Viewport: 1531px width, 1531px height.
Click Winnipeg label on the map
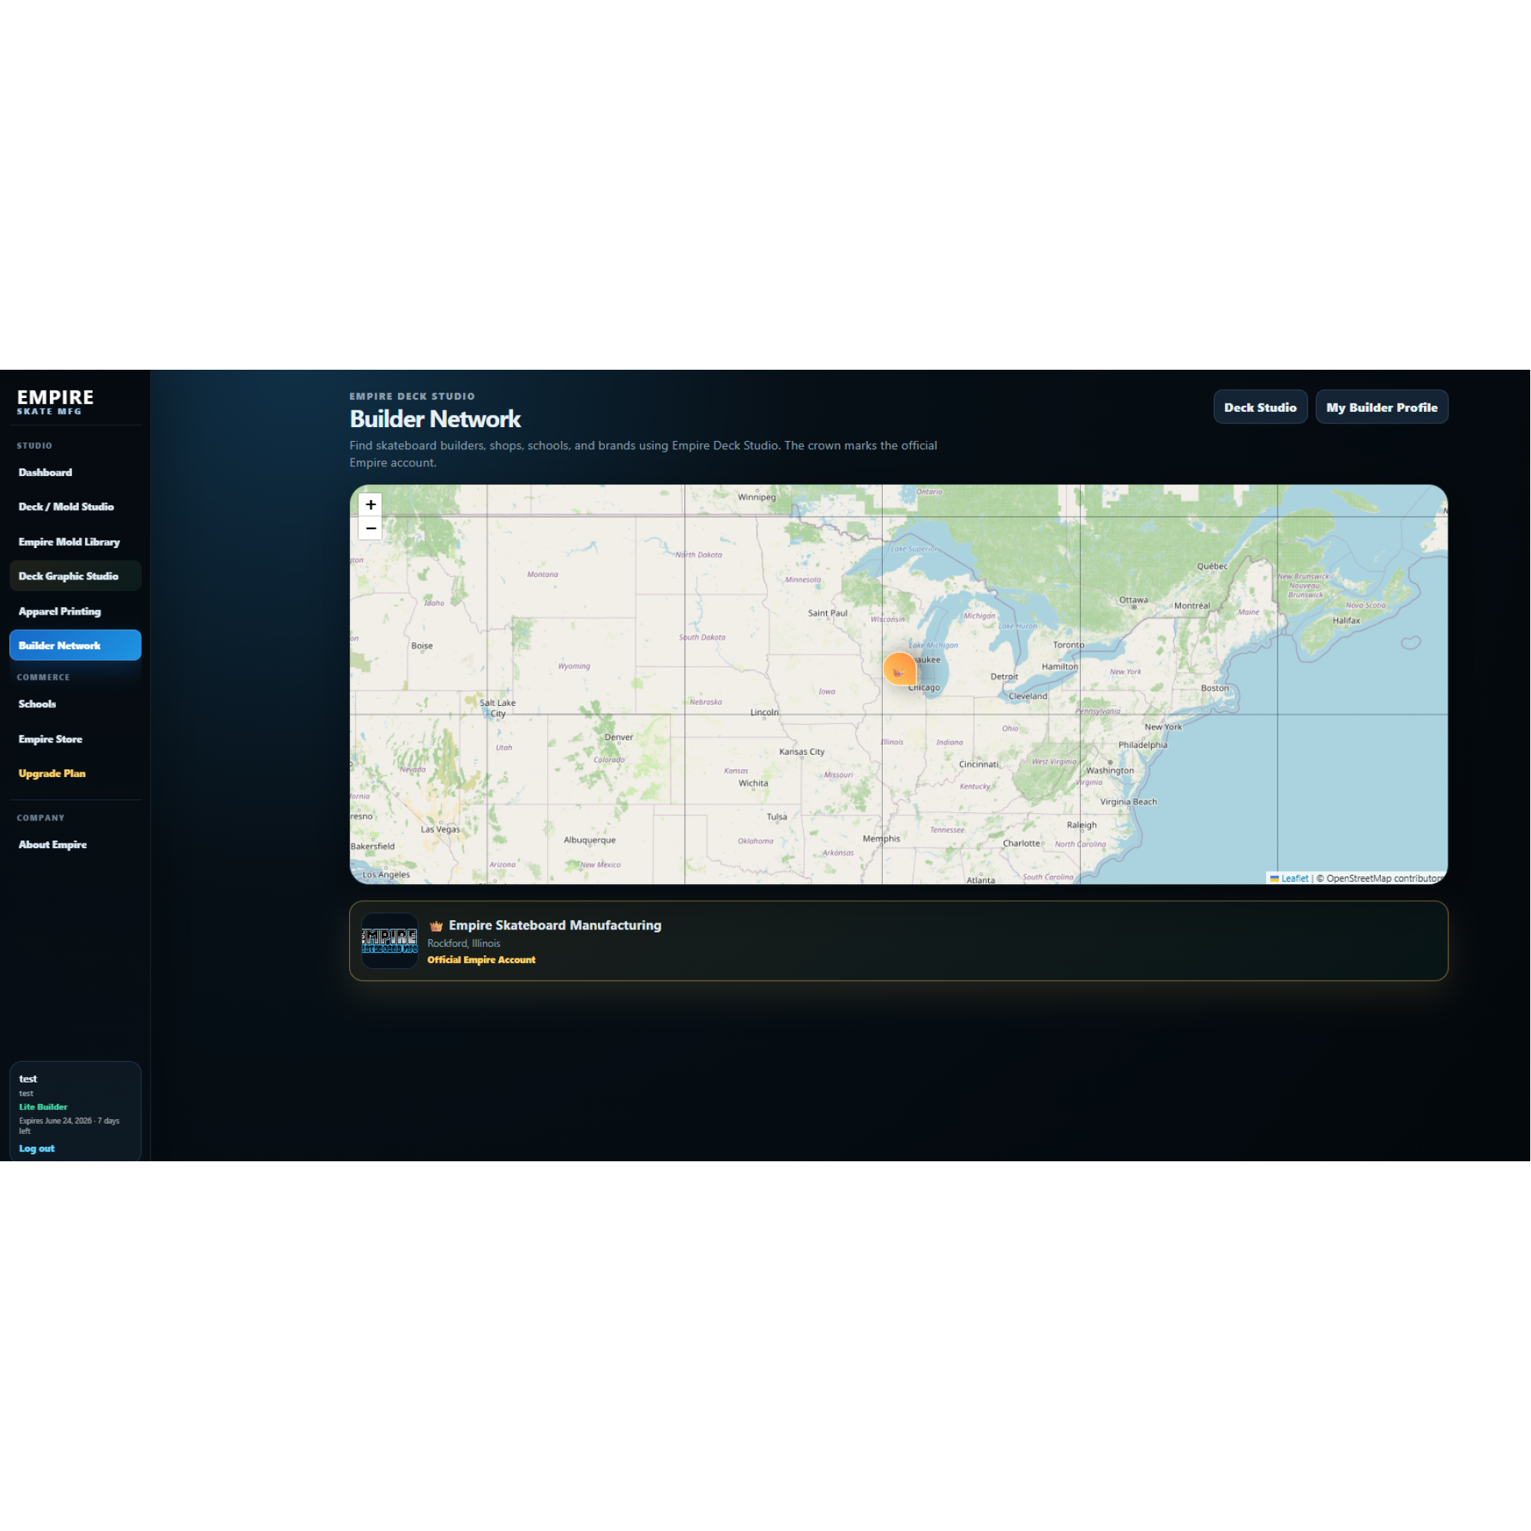pos(757,497)
